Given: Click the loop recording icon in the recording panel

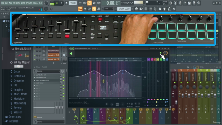Looking at the screenshot, I should tap(99, 3).
